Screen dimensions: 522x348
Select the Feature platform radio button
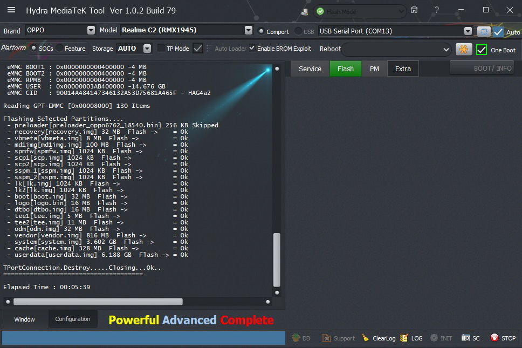[60, 48]
